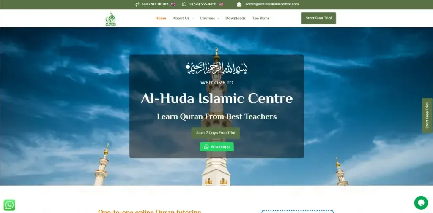Open the green chat bubble widget

421,203
